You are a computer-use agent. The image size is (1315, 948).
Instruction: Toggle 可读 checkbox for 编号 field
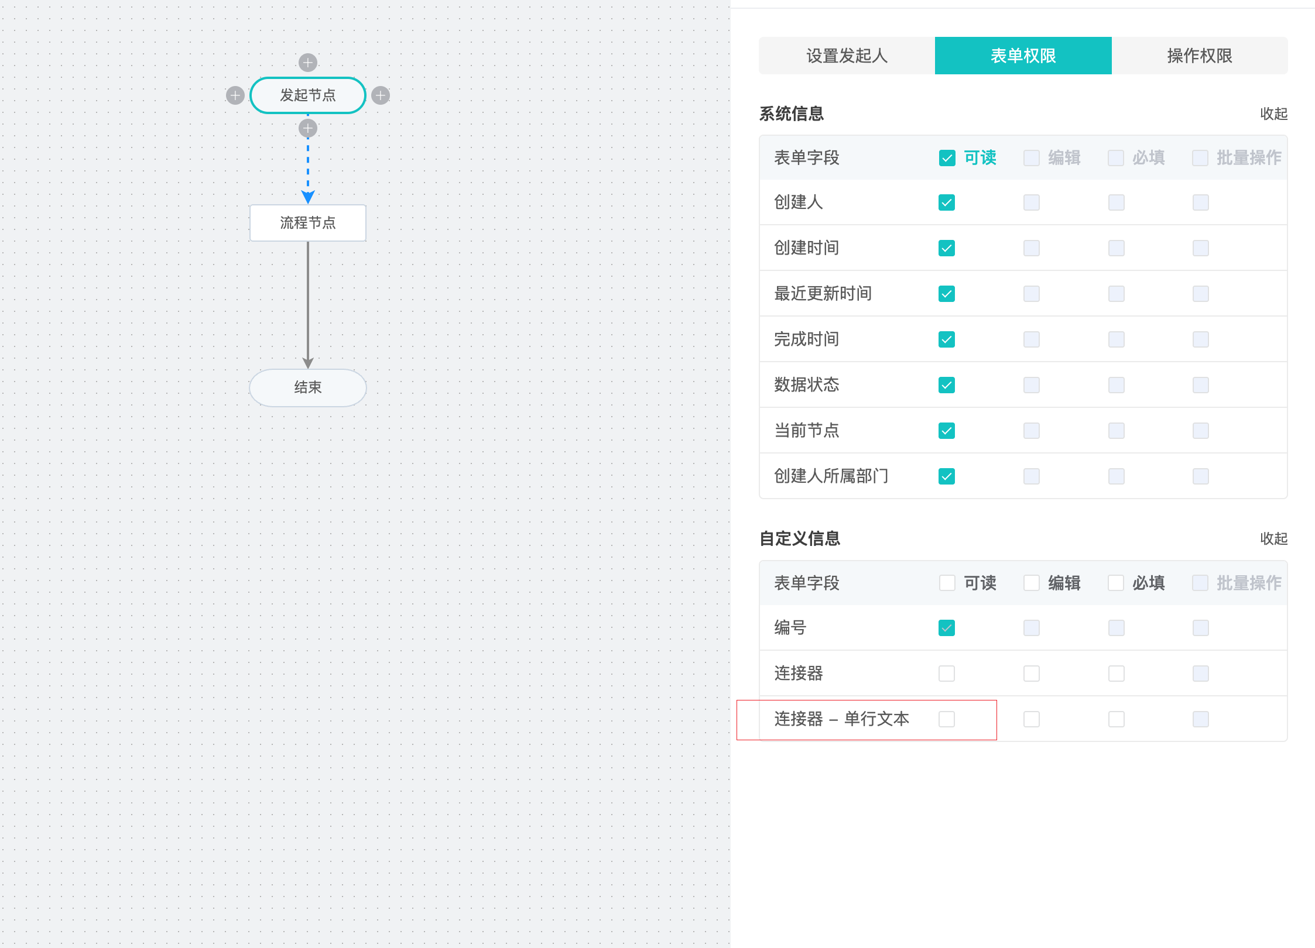[x=947, y=628]
